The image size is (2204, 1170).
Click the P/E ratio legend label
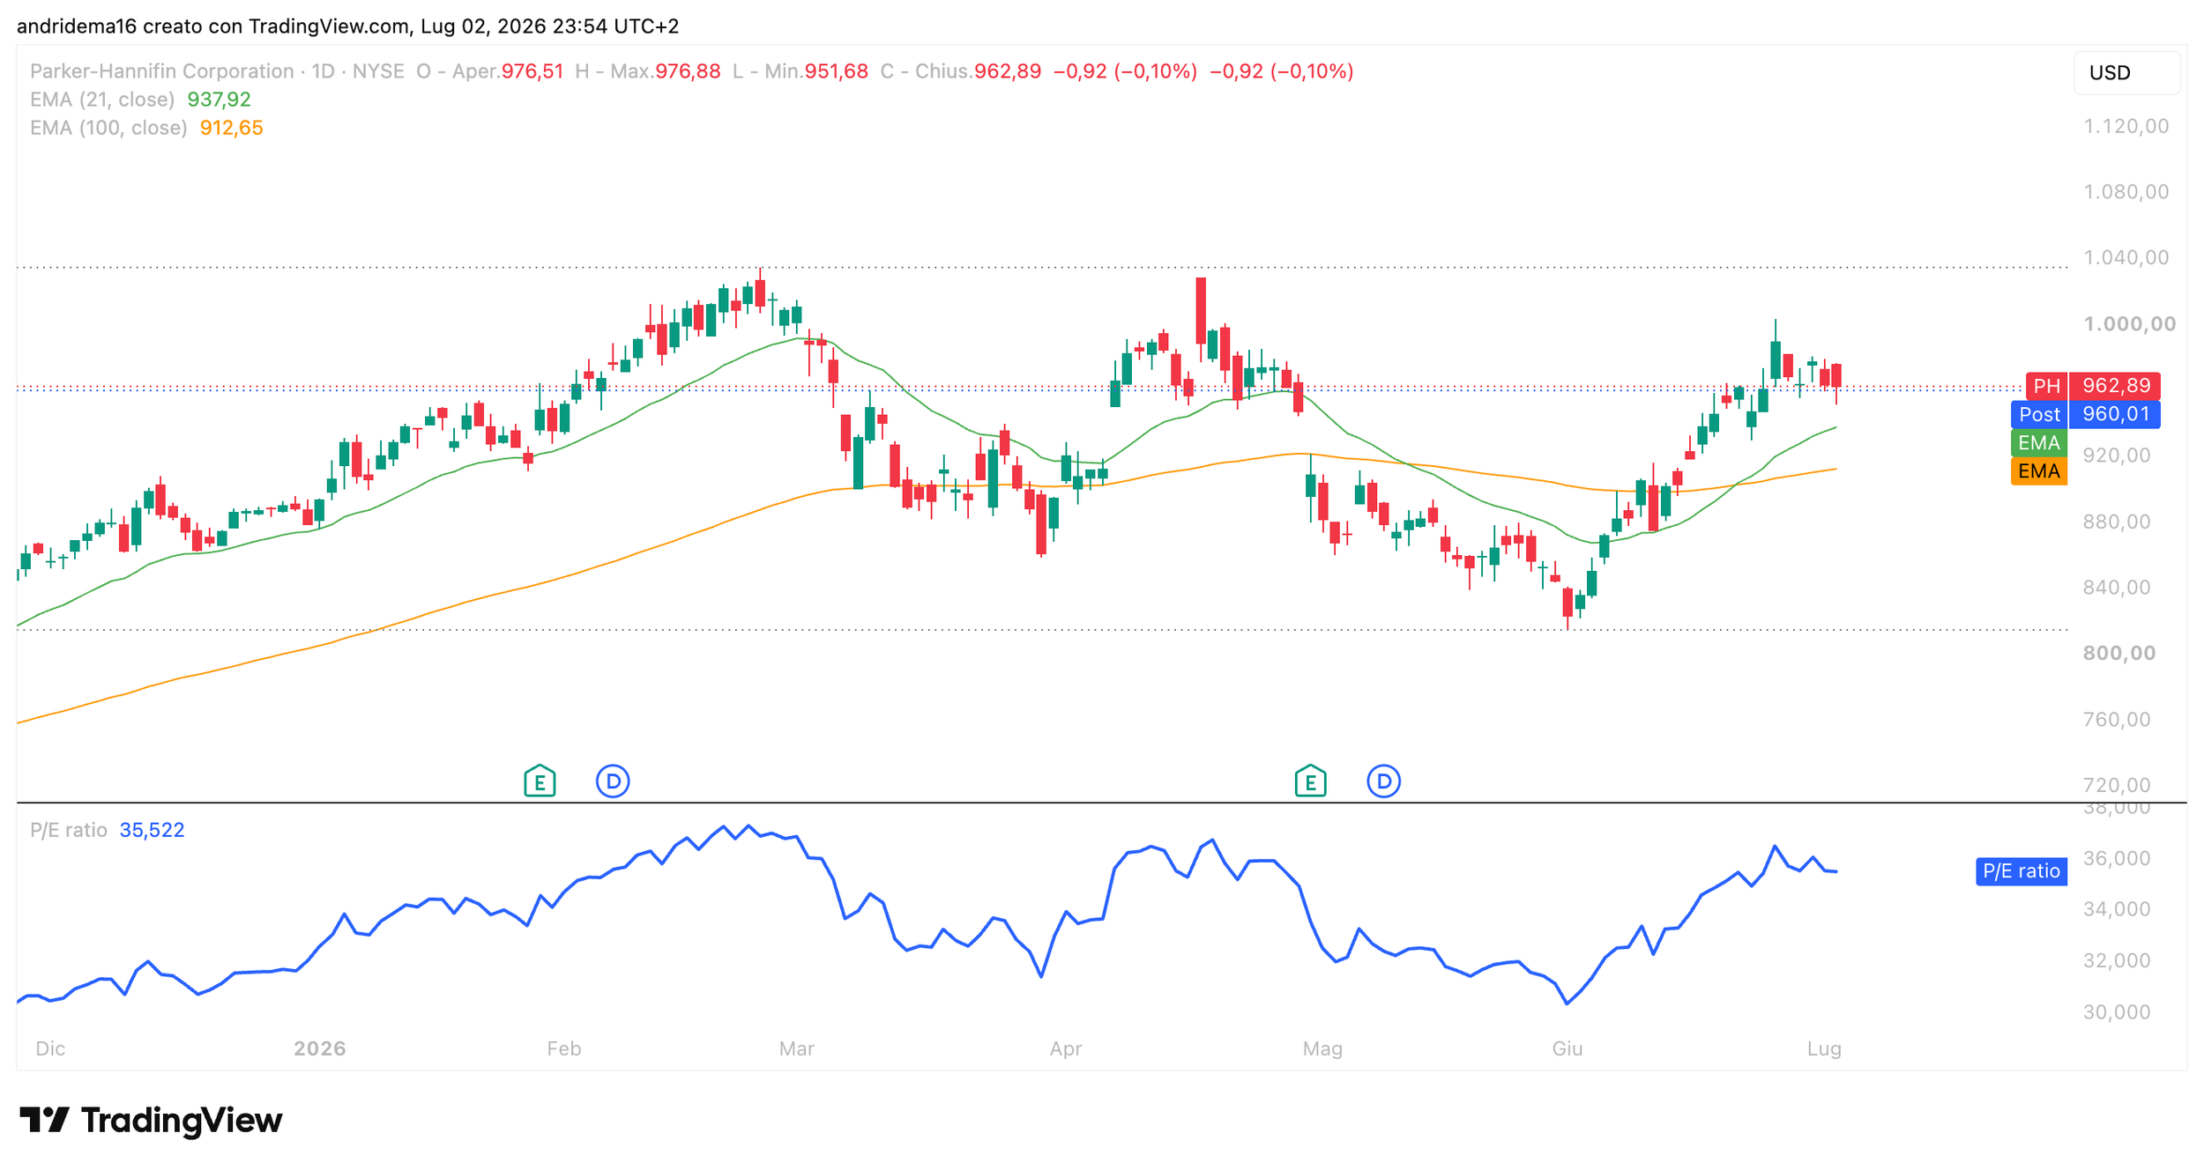click(69, 830)
